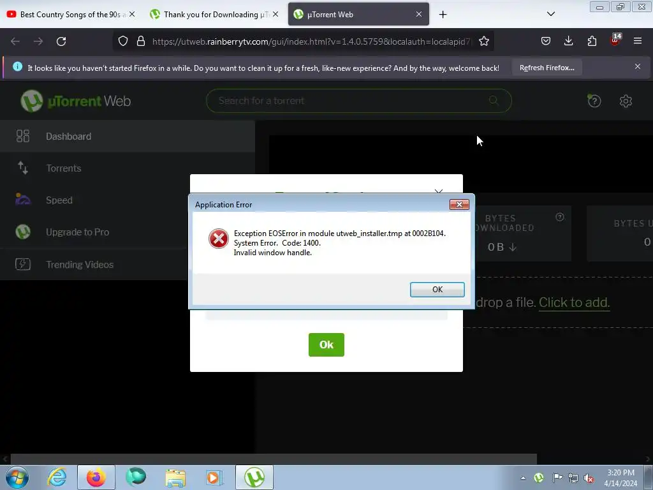653x490 pixels.
Task: Open the list all tabs dropdown
Action: [550, 14]
